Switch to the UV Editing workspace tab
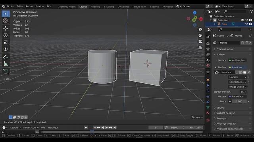Viewport: 254px width, 142px height. tap(123, 7)
